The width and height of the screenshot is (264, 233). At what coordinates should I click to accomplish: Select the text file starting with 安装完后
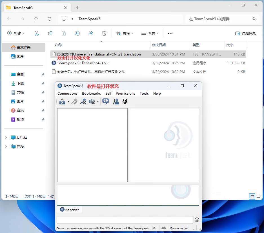(x=148, y=72)
